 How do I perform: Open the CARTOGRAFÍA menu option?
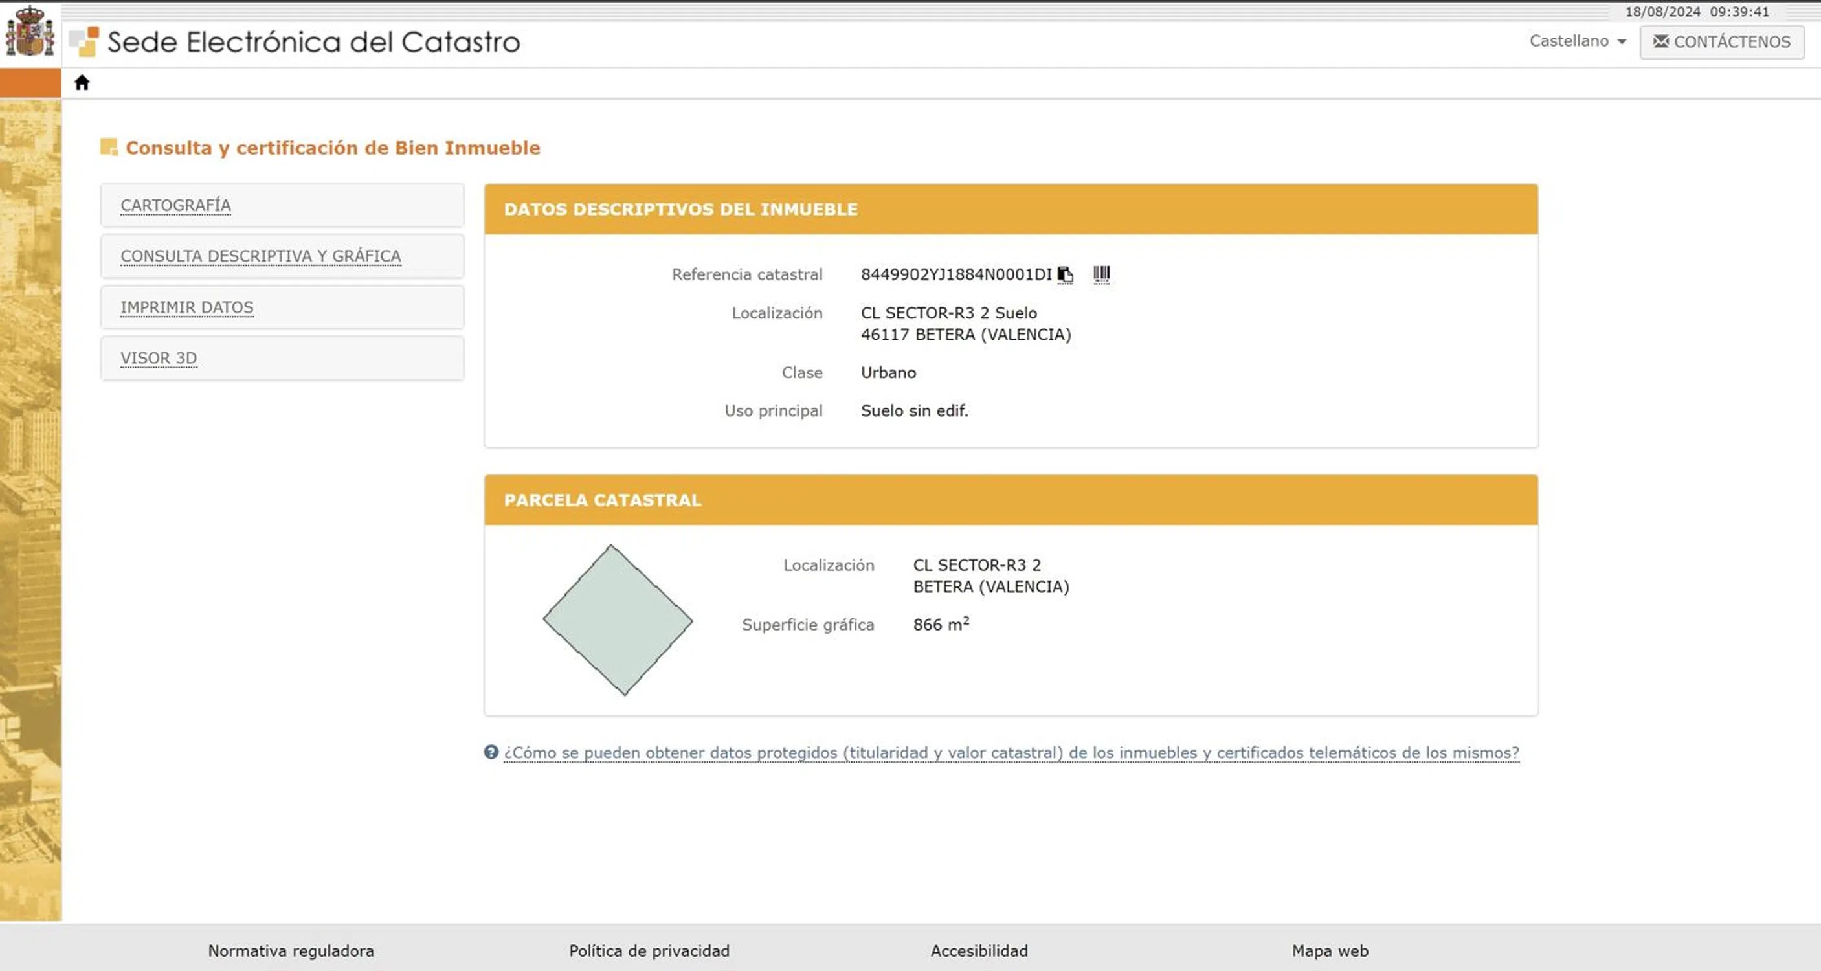(x=175, y=206)
